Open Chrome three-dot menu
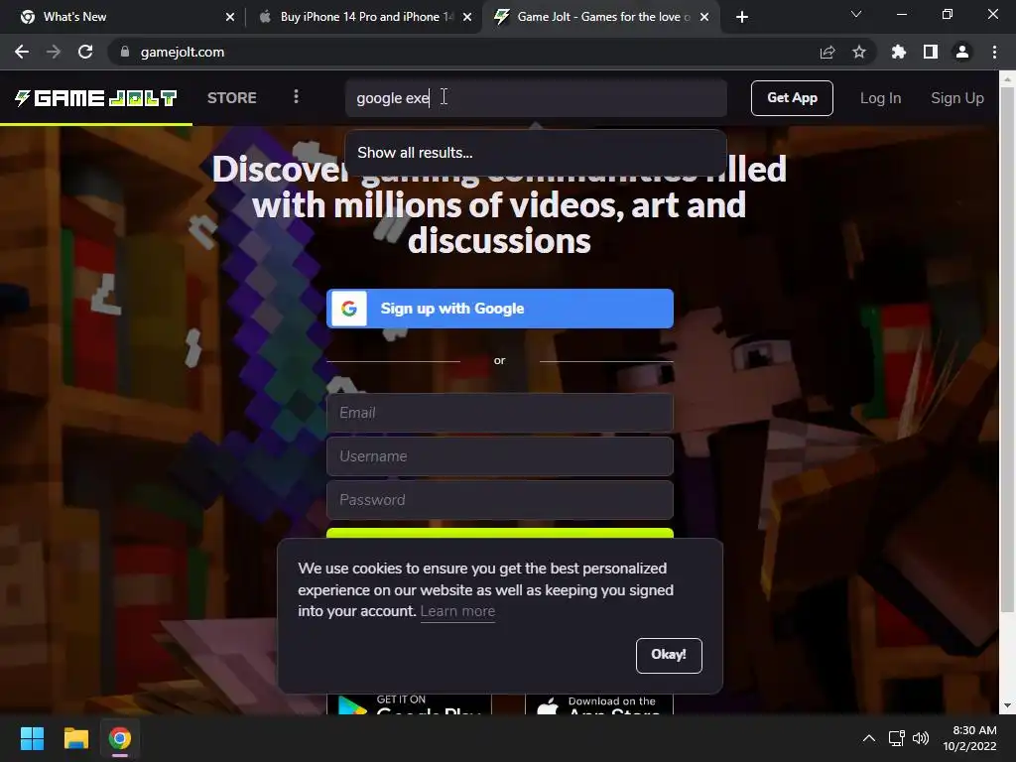 tap(994, 52)
